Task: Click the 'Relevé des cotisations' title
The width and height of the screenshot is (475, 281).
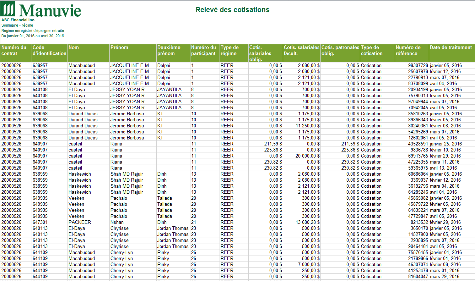Action: 232,10
